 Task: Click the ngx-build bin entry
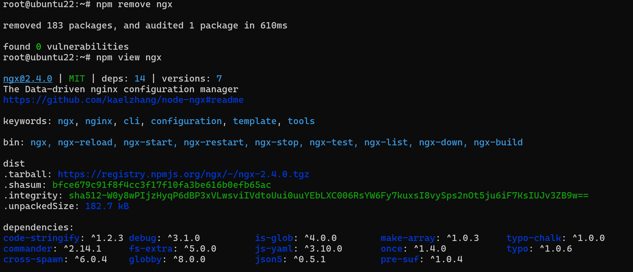[x=498, y=142]
